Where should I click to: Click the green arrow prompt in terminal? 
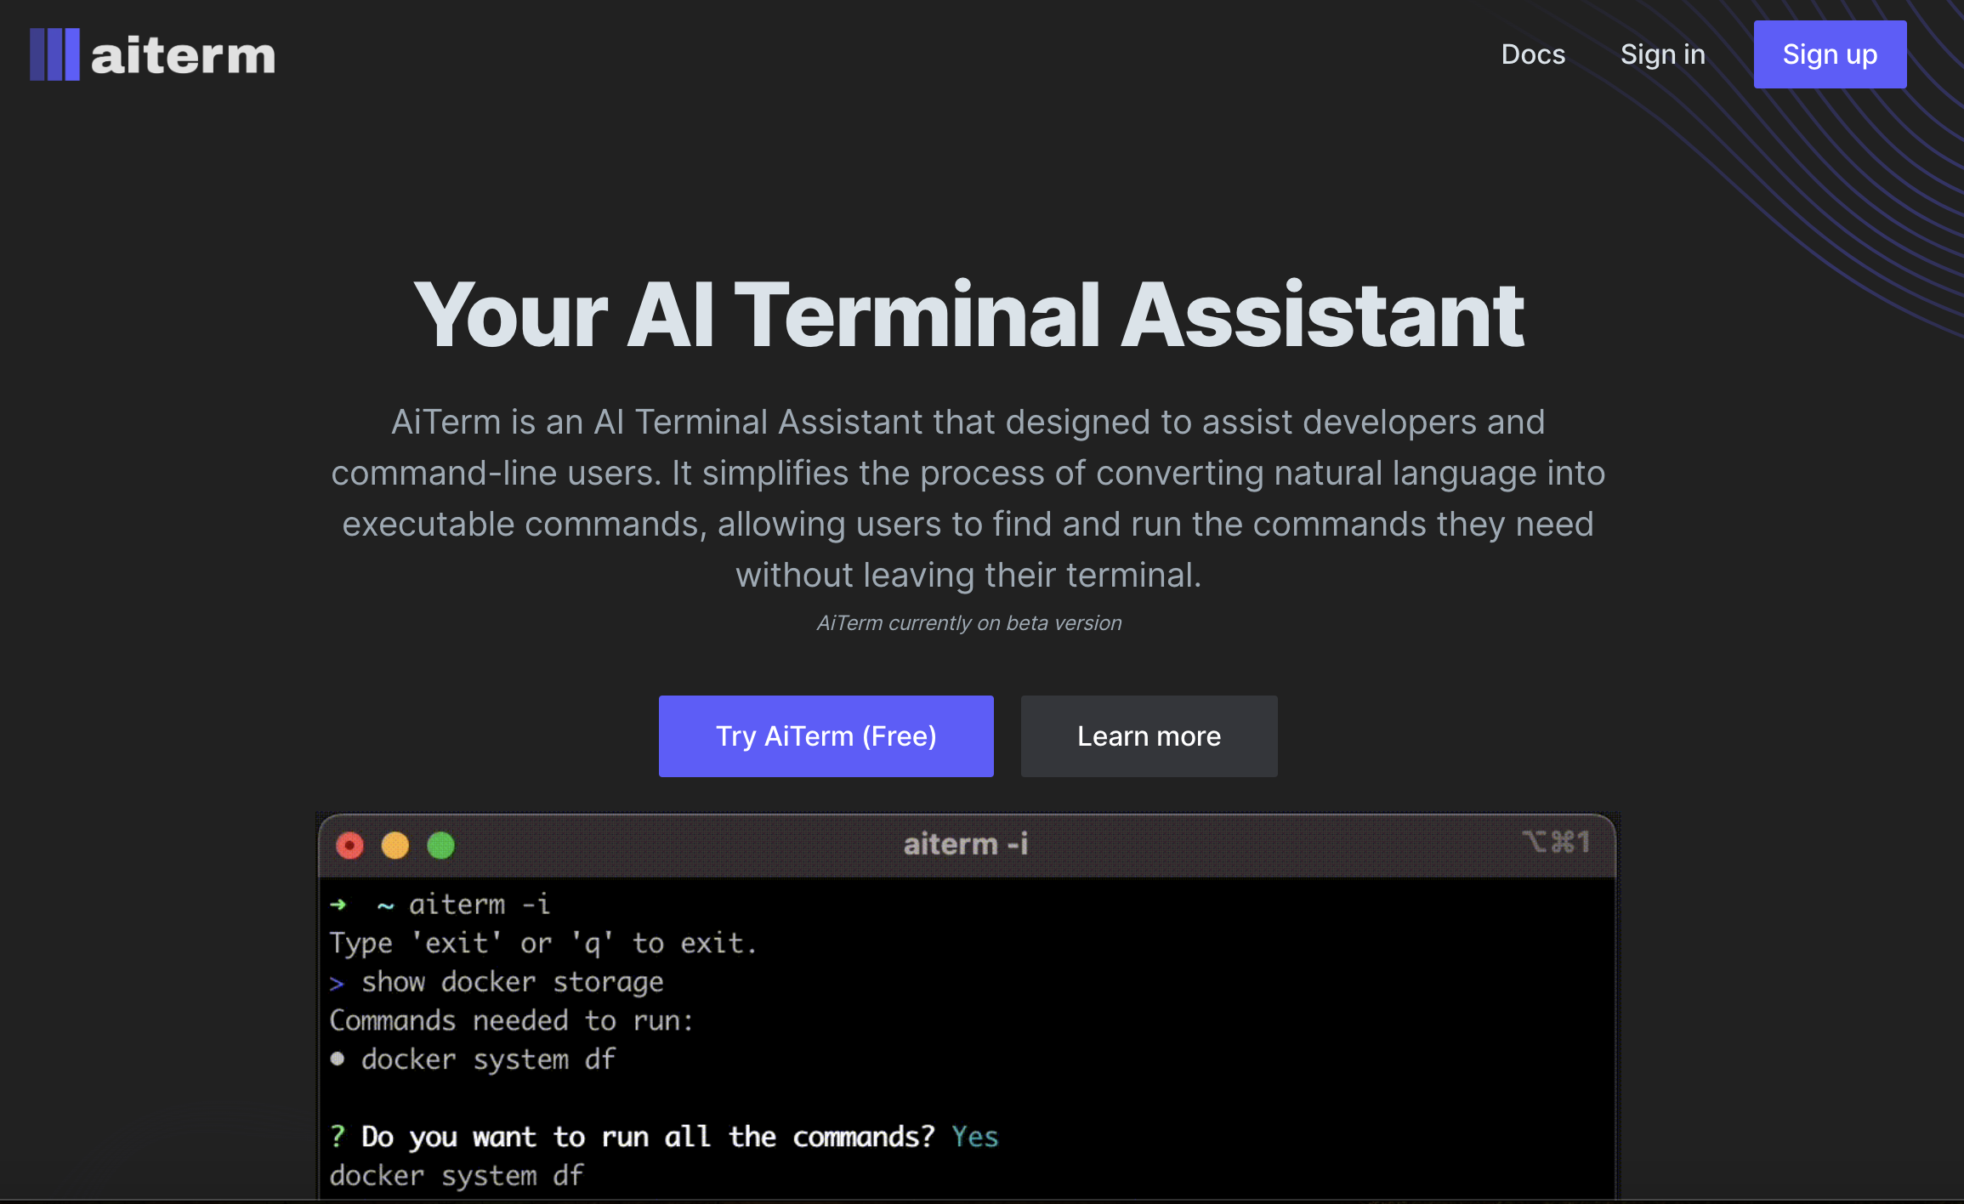pos(338,905)
